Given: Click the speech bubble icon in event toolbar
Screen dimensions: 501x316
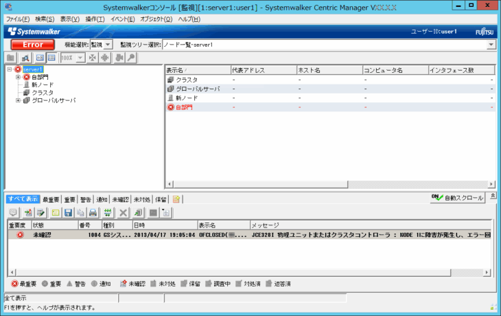Looking at the screenshot, I should point(13,213).
